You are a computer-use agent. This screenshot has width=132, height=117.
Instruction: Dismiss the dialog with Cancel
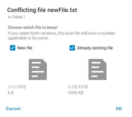[13, 109]
